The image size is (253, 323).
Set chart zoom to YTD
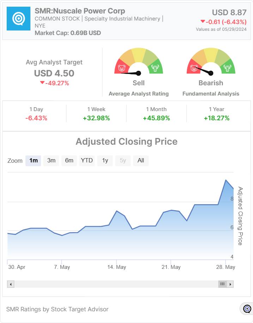pos(87,161)
